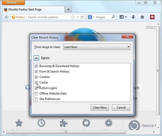Show address history dropdown arrow
Viewport: 162px width, 136px height.
[78, 17]
